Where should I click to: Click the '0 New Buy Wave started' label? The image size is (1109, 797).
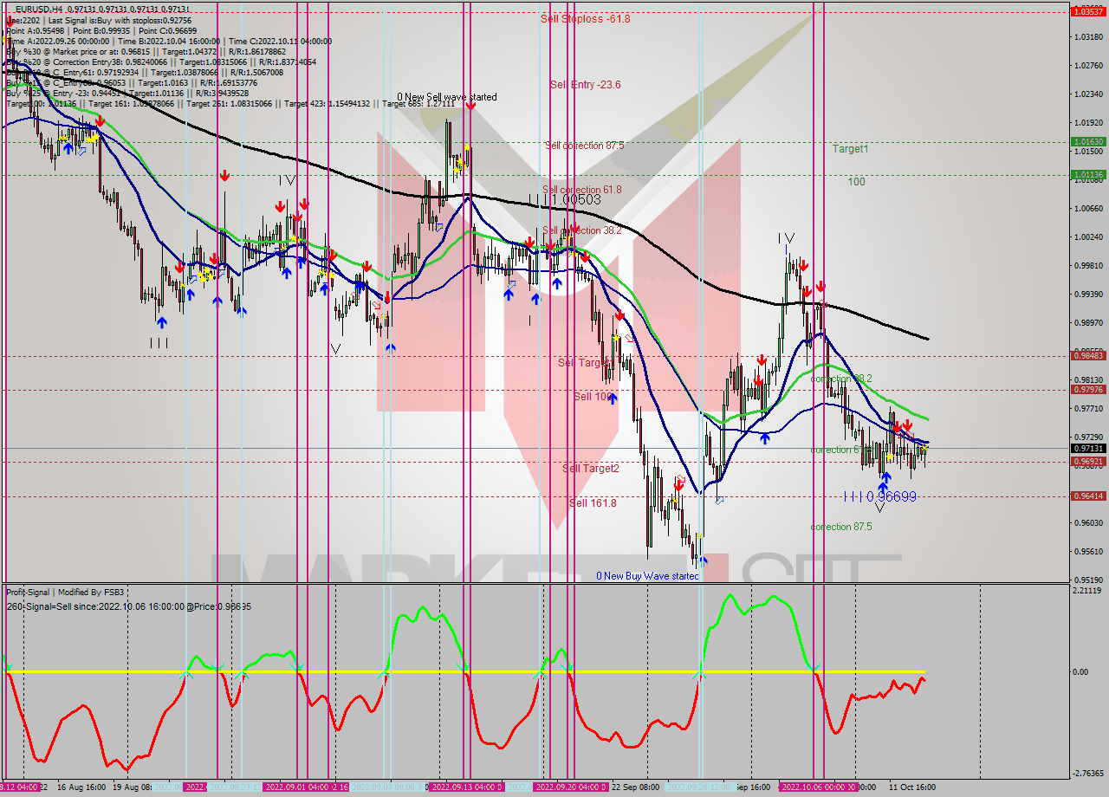point(647,576)
